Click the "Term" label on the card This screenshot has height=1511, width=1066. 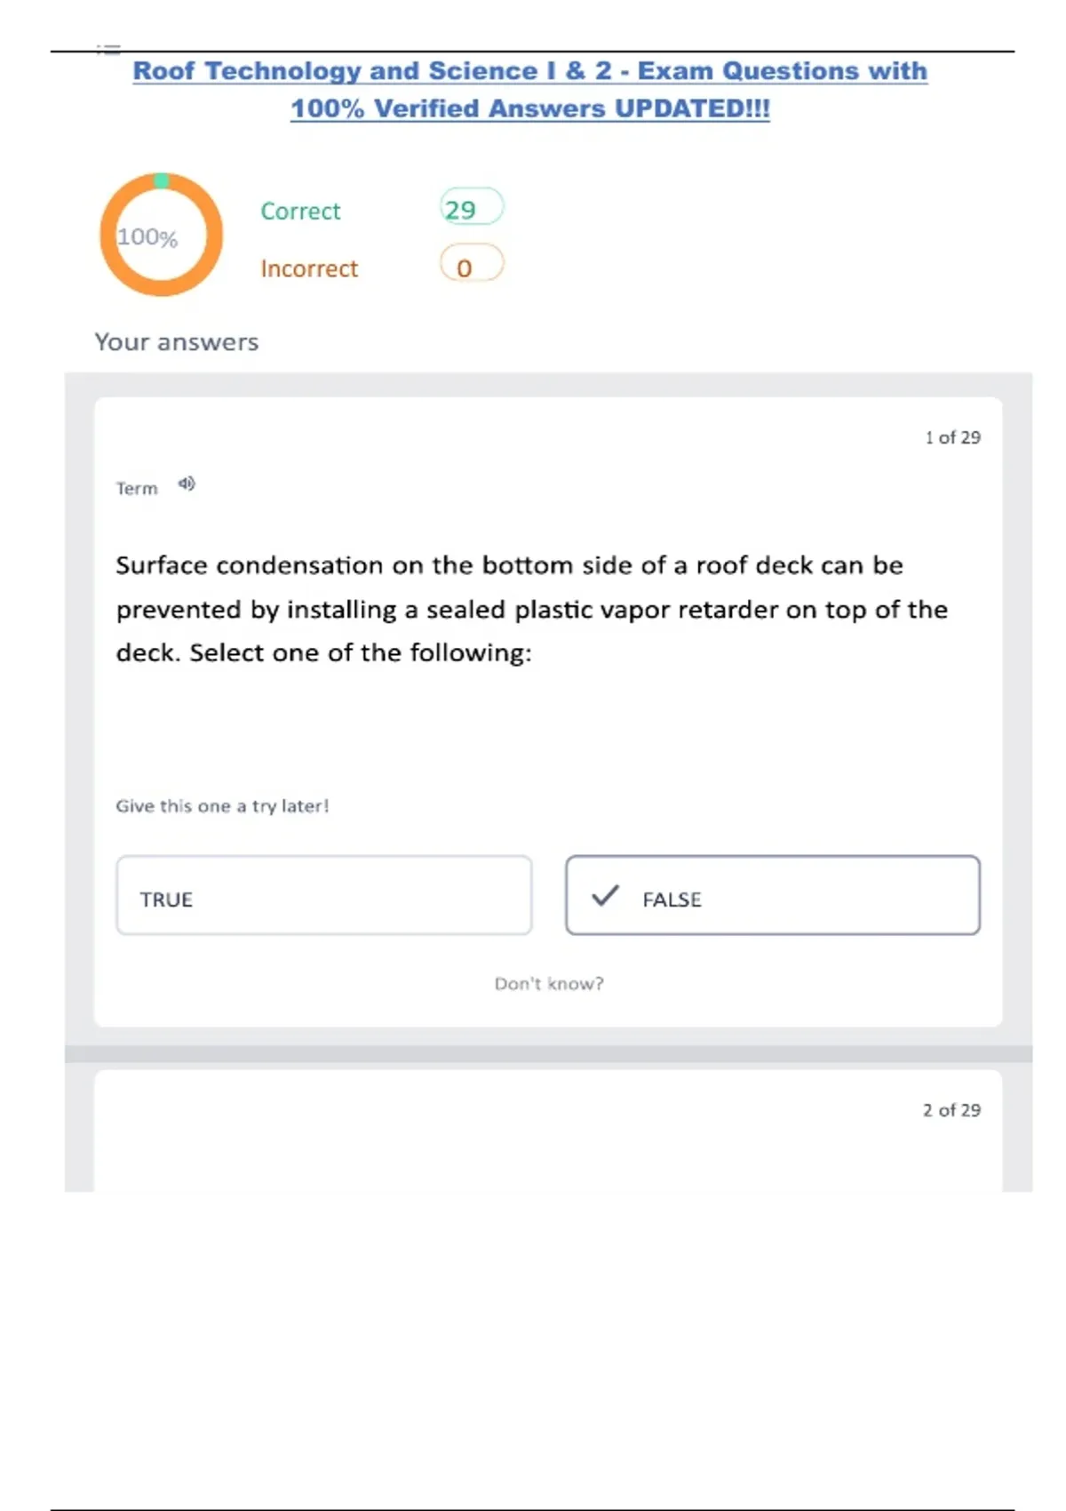click(137, 488)
